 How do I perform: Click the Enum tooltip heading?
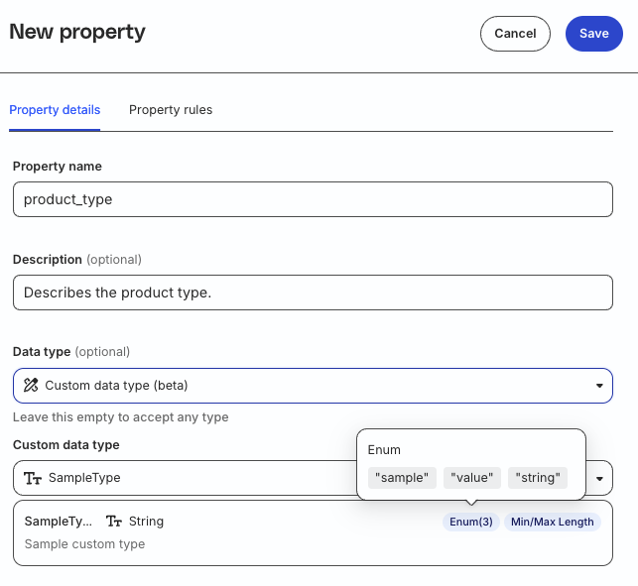click(x=384, y=450)
